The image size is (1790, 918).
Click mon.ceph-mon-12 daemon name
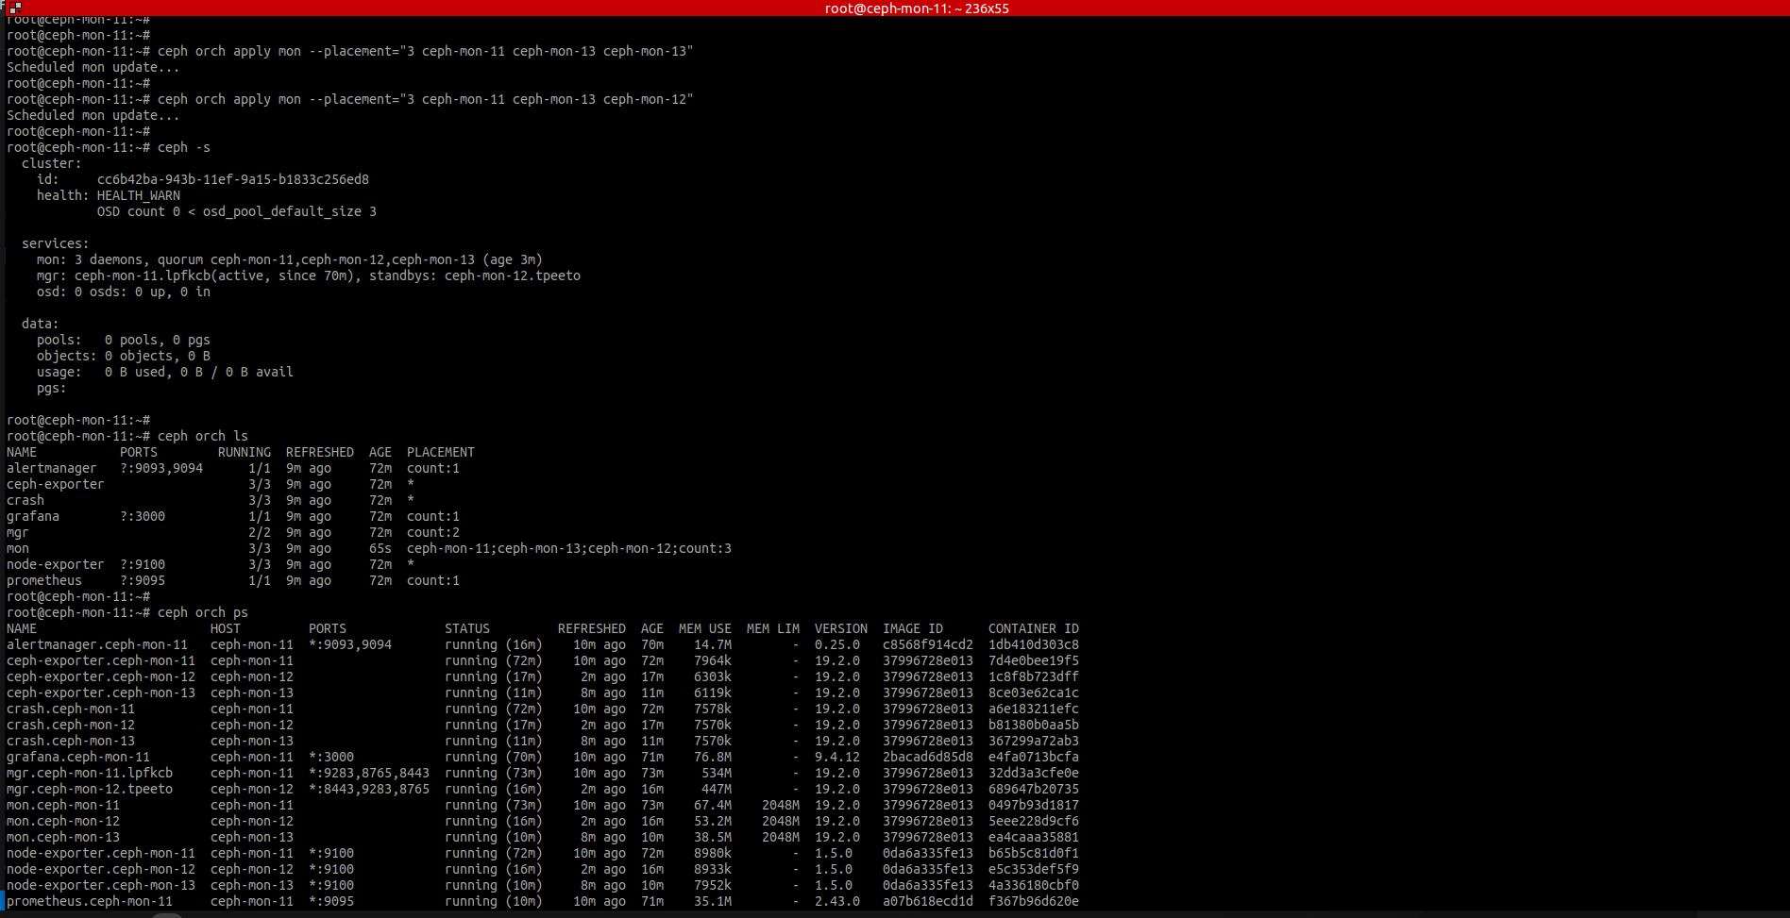point(63,821)
